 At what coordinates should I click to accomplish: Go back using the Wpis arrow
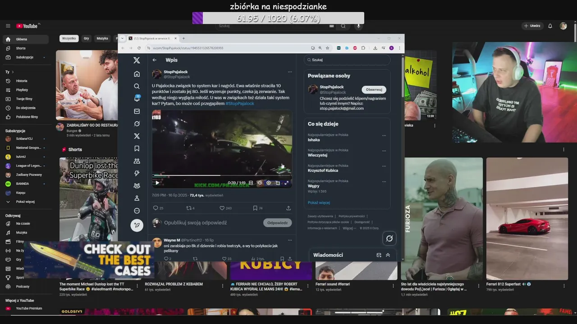(155, 60)
